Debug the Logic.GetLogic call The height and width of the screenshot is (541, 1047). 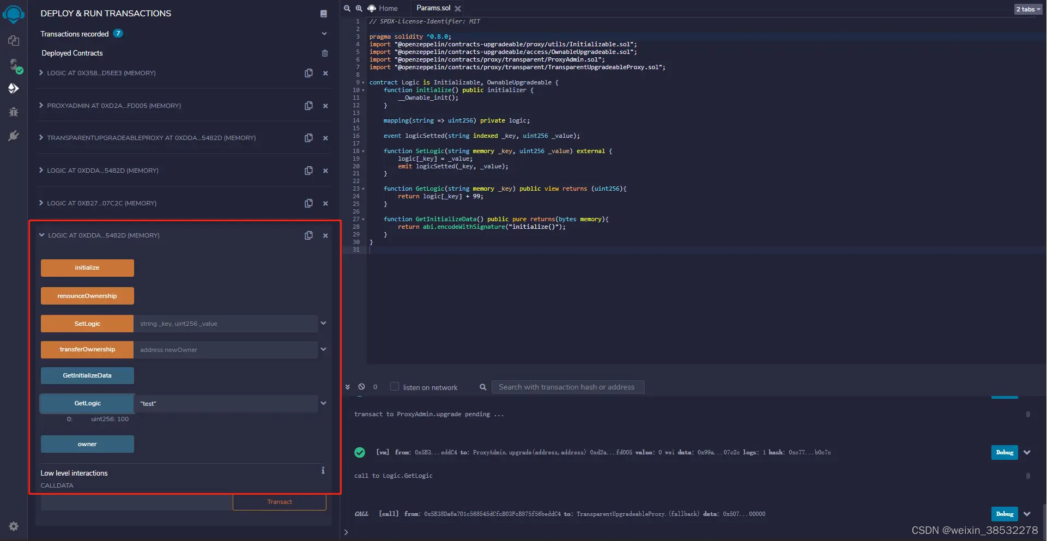click(x=1004, y=514)
